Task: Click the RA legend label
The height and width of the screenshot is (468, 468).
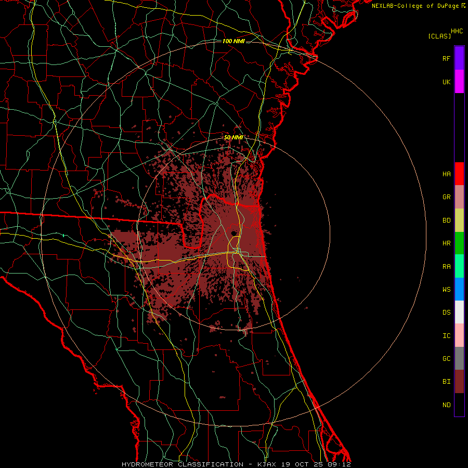Action: pyautogui.click(x=446, y=266)
